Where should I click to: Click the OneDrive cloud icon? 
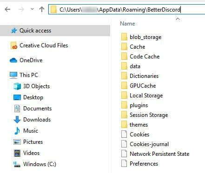click(13, 60)
